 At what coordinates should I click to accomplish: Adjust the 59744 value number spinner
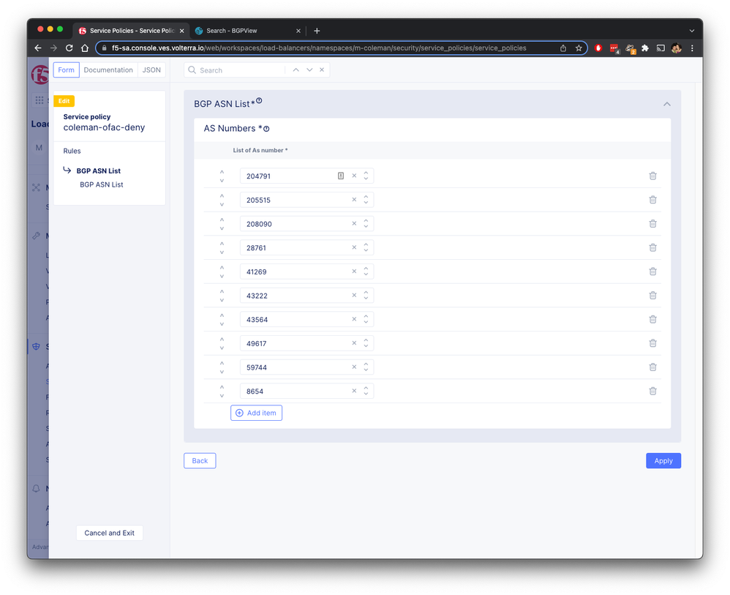tap(366, 367)
